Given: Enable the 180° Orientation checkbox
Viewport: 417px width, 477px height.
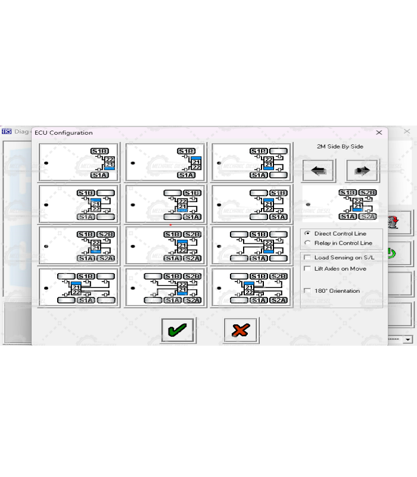Looking at the screenshot, I should click(307, 291).
